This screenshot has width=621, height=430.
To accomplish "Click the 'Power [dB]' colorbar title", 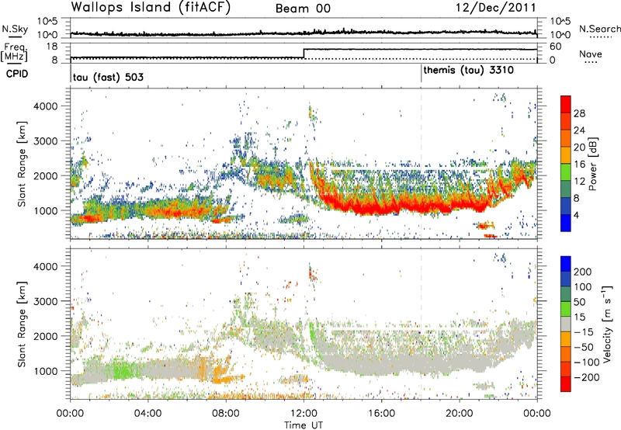I will [x=593, y=164].
